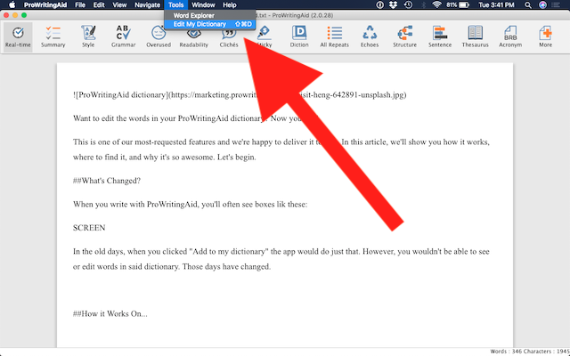This screenshot has width=570, height=356.
Task: Click the "SCREEN" placeholder line
Action: point(89,228)
